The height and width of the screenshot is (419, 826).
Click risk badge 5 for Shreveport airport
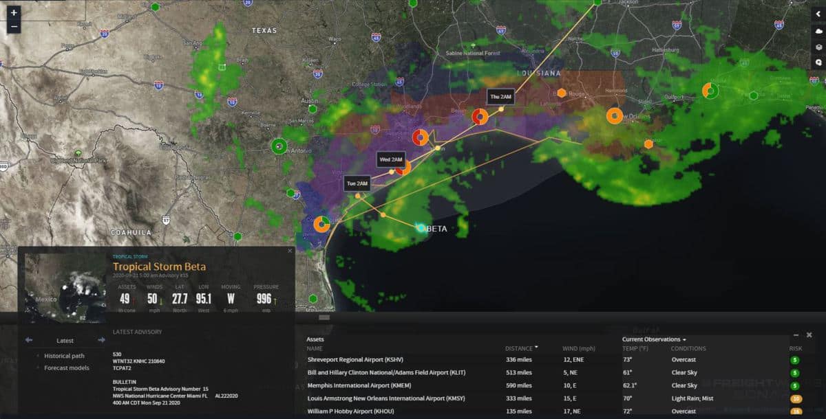[794, 360]
